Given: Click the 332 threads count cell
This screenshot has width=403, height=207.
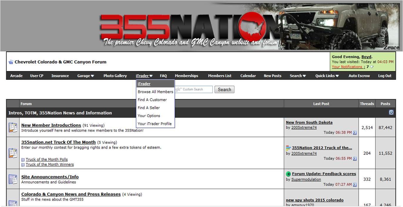Looking at the screenshot, I should pos(367,179).
